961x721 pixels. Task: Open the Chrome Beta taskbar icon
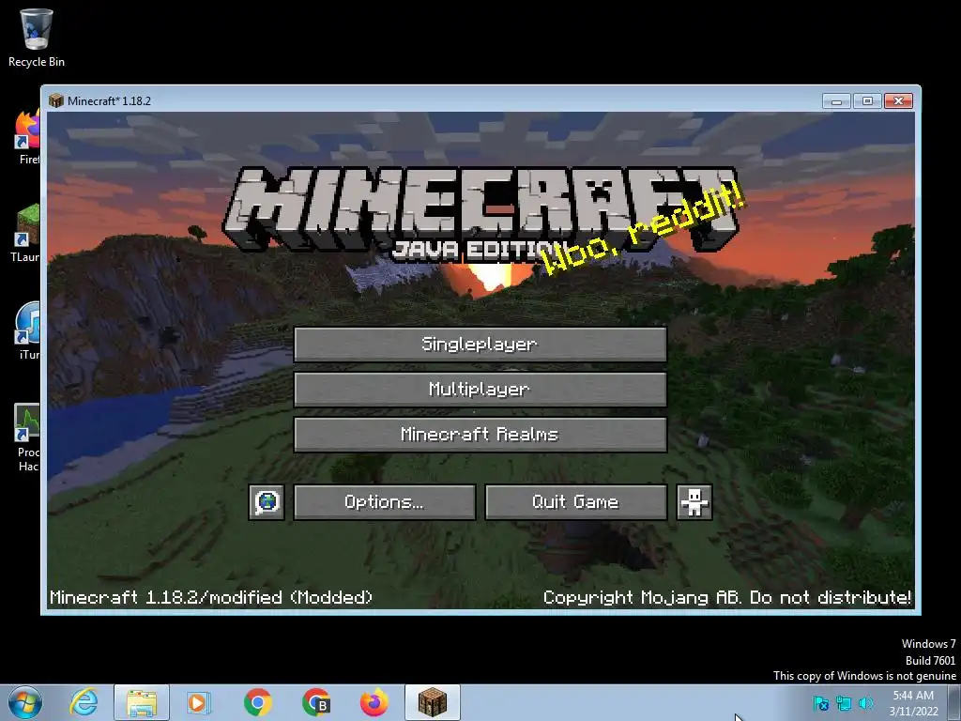[x=316, y=702]
